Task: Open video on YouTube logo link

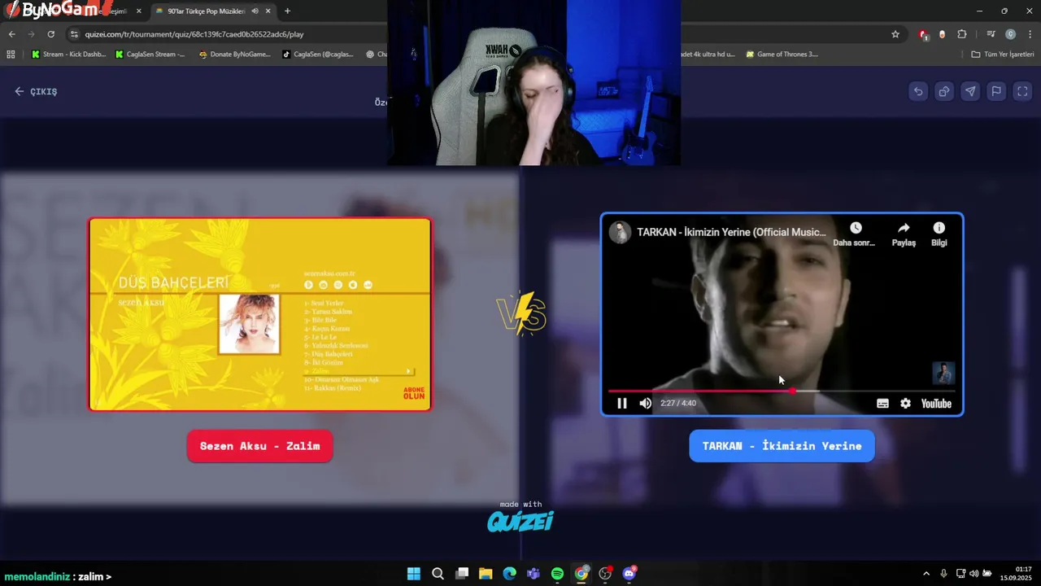Action: pos(936,403)
